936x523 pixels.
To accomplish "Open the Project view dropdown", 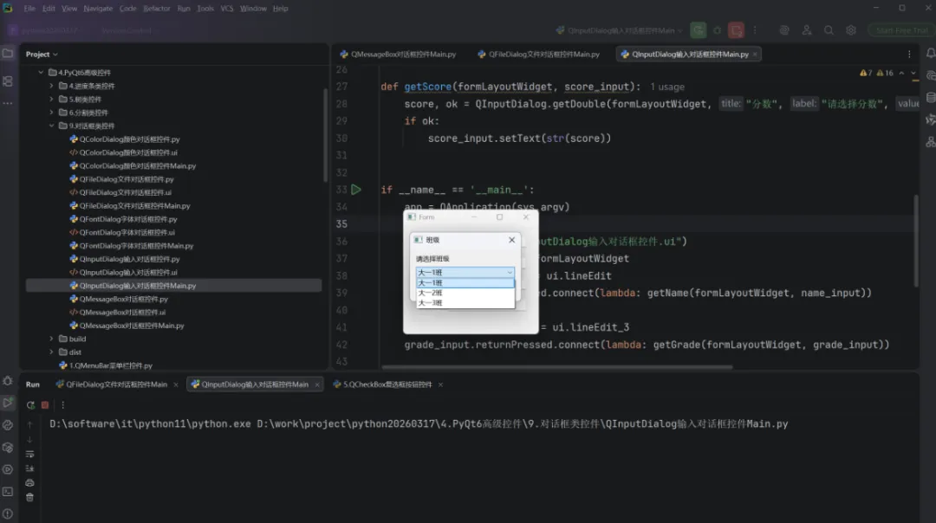I will (x=42, y=55).
